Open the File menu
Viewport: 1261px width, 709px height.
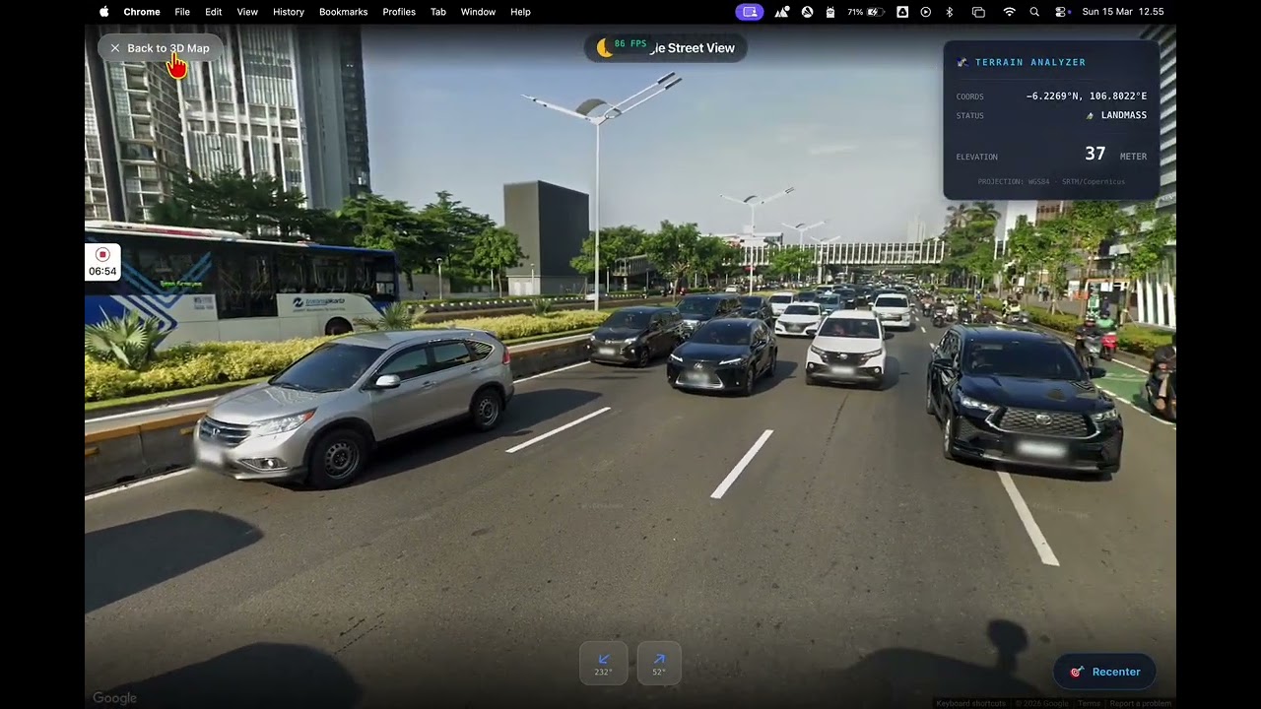click(182, 12)
